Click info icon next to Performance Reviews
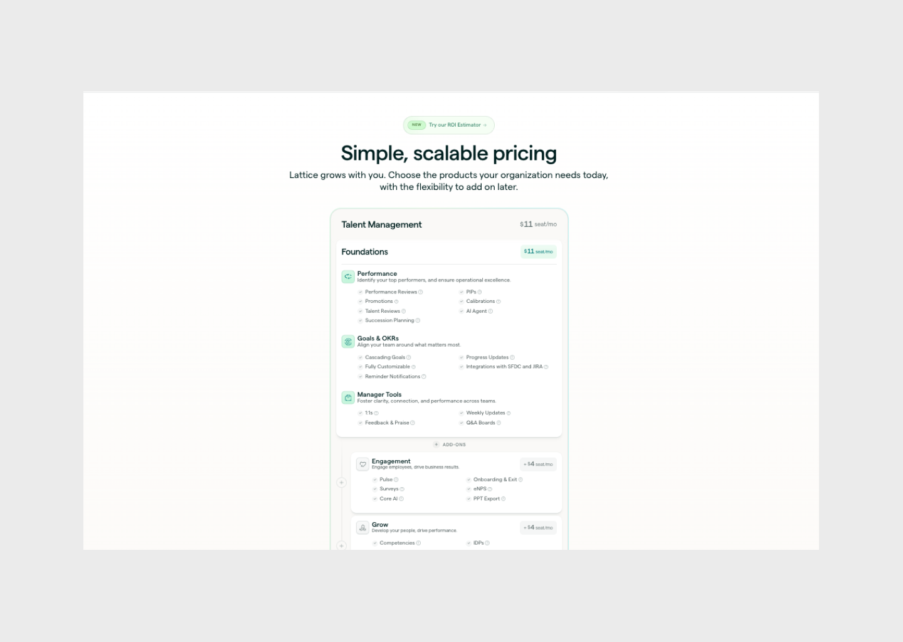Screen dimensions: 903x642 pyautogui.click(x=421, y=292)
